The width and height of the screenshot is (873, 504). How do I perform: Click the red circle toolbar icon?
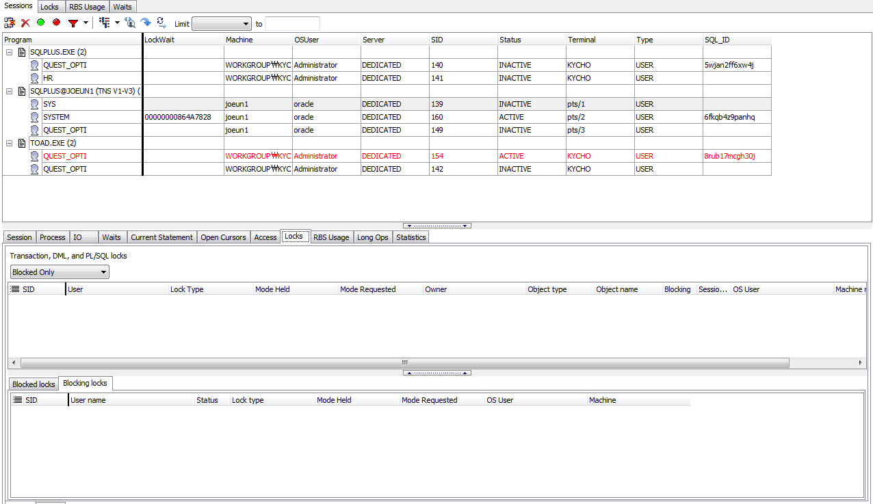[56, 23]
